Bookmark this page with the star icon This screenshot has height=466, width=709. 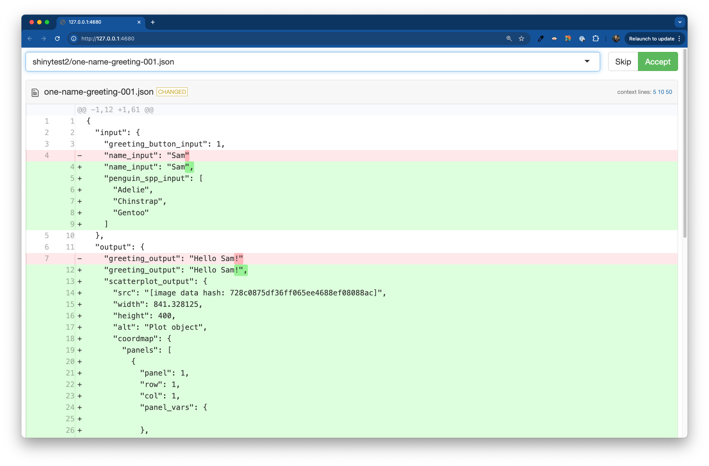(521, 39)
